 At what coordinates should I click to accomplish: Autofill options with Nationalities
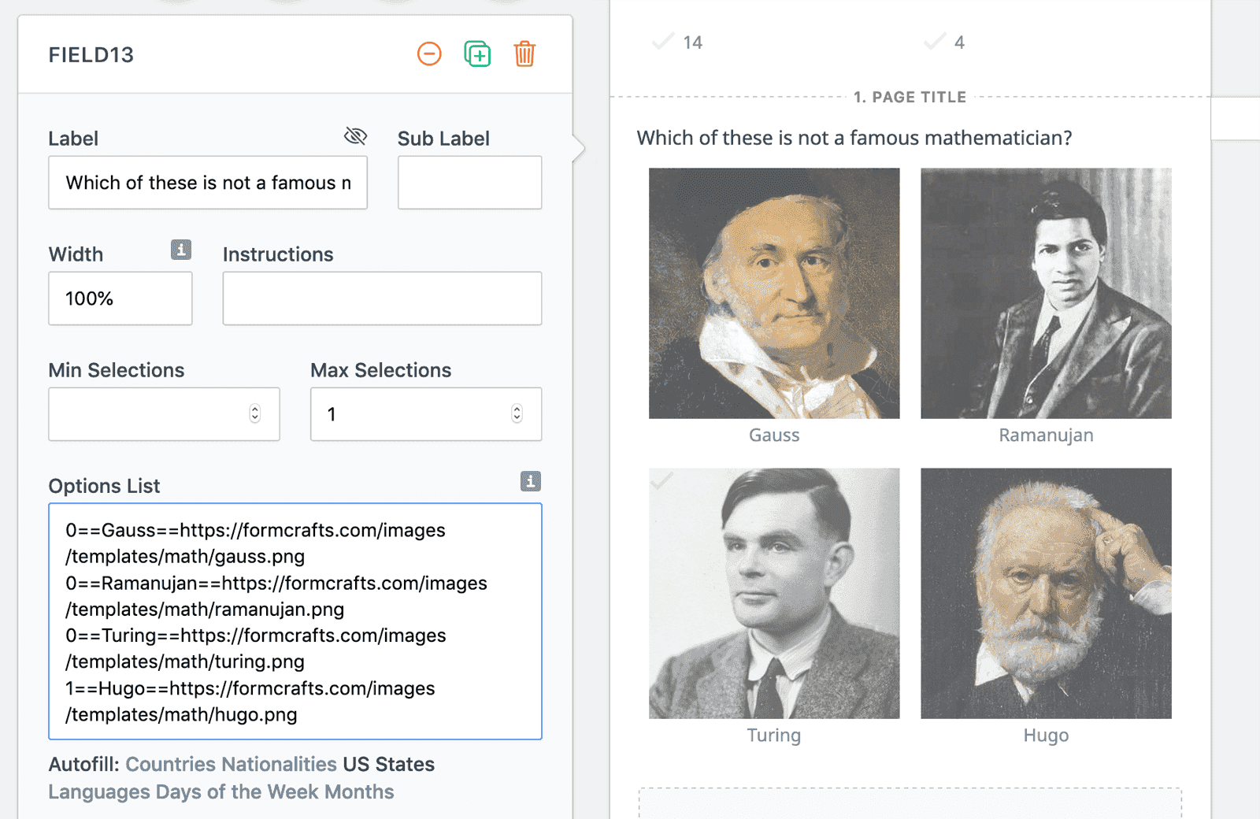280,764
